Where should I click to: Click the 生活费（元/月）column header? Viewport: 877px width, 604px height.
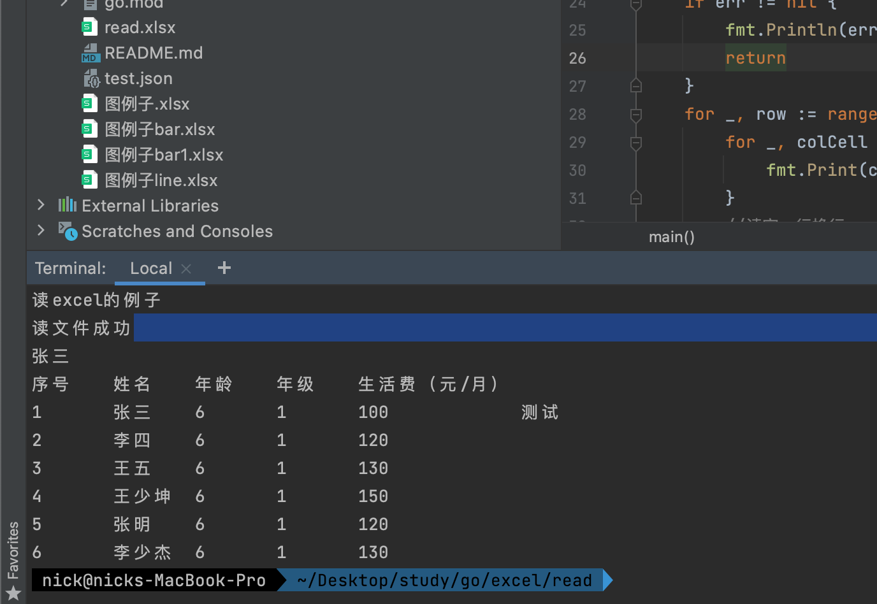(x=428, y=384)
